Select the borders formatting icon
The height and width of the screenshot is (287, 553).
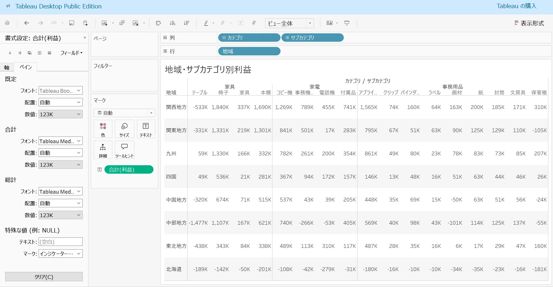(x=40, y=53)
